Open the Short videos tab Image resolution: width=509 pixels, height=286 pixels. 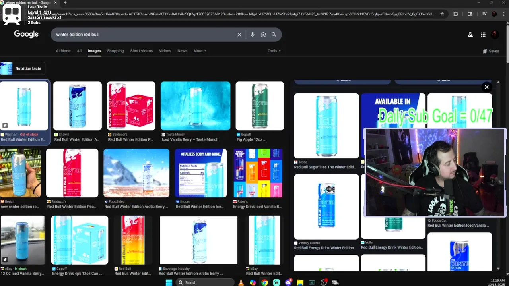tap(142, 51)
